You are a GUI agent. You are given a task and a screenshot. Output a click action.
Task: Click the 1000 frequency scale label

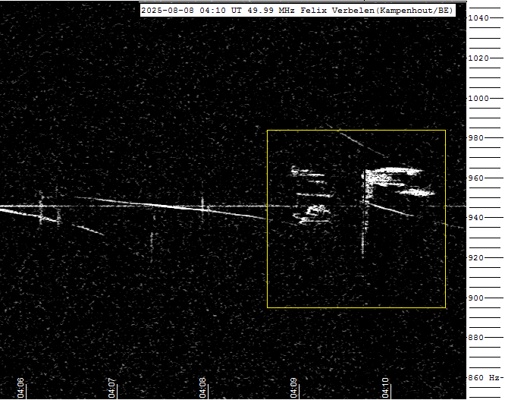coord(478,99)
